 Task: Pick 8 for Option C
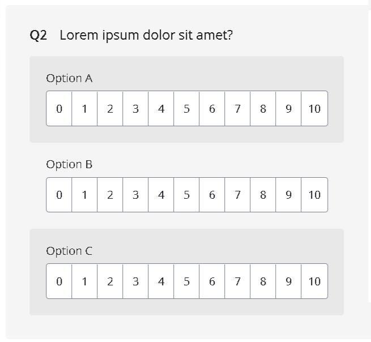(263, 281)
